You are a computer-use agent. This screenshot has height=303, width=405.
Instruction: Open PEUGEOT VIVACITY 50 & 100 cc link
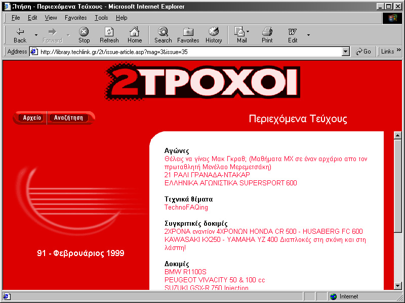pyautogui.click(x=215, y=280)
